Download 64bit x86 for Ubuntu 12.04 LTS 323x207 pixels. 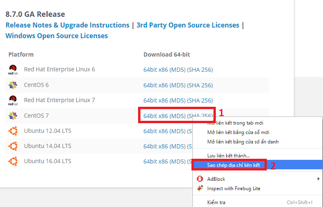pos(155,131)
